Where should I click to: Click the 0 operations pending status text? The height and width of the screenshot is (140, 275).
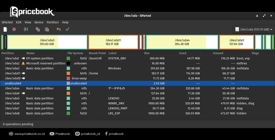point(18,124)
